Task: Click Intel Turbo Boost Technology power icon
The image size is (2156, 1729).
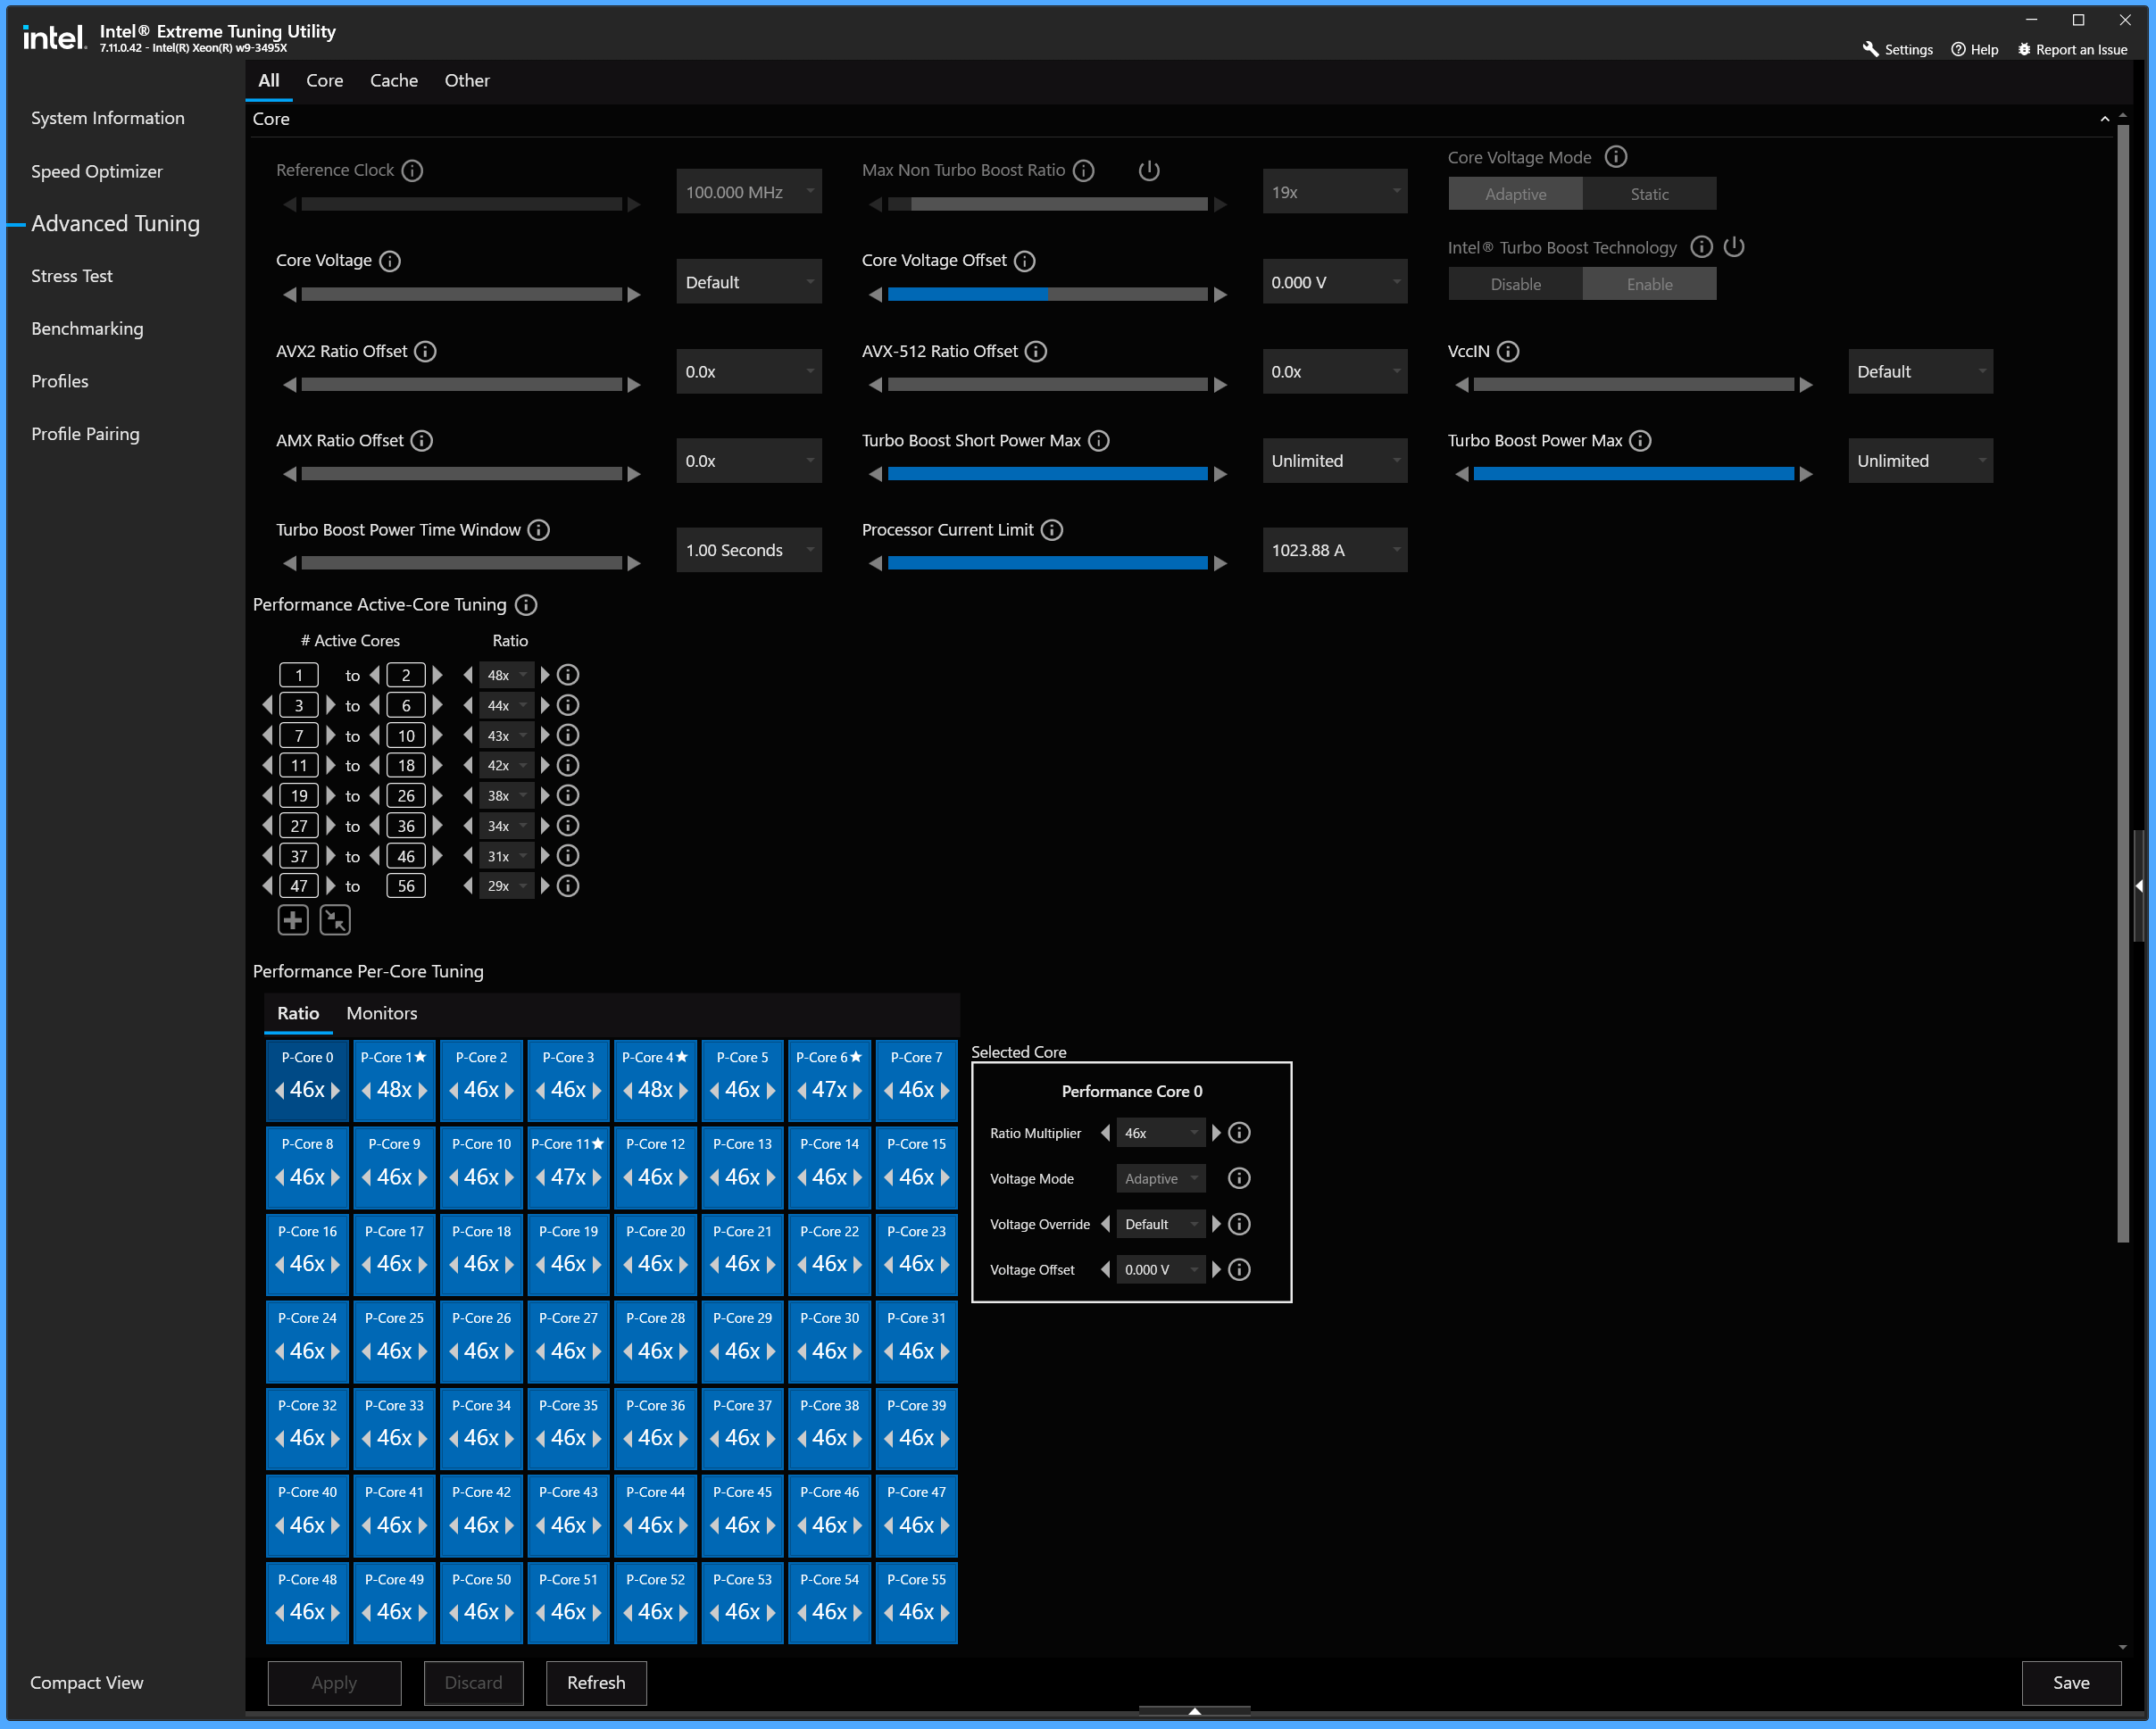Action: [1734, 247]
